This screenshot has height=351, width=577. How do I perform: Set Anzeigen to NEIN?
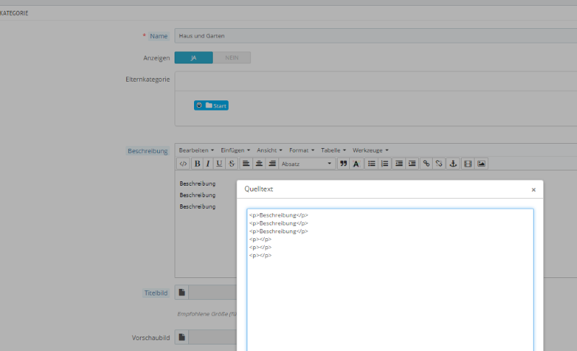(x=232, y=58)
